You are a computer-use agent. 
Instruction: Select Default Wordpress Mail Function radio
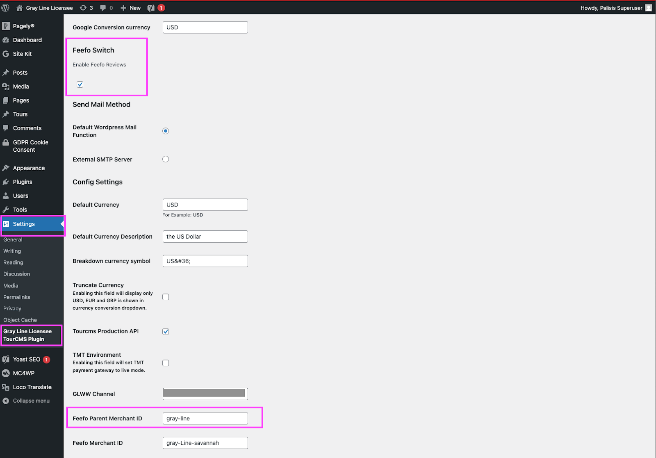pos(166,131)
